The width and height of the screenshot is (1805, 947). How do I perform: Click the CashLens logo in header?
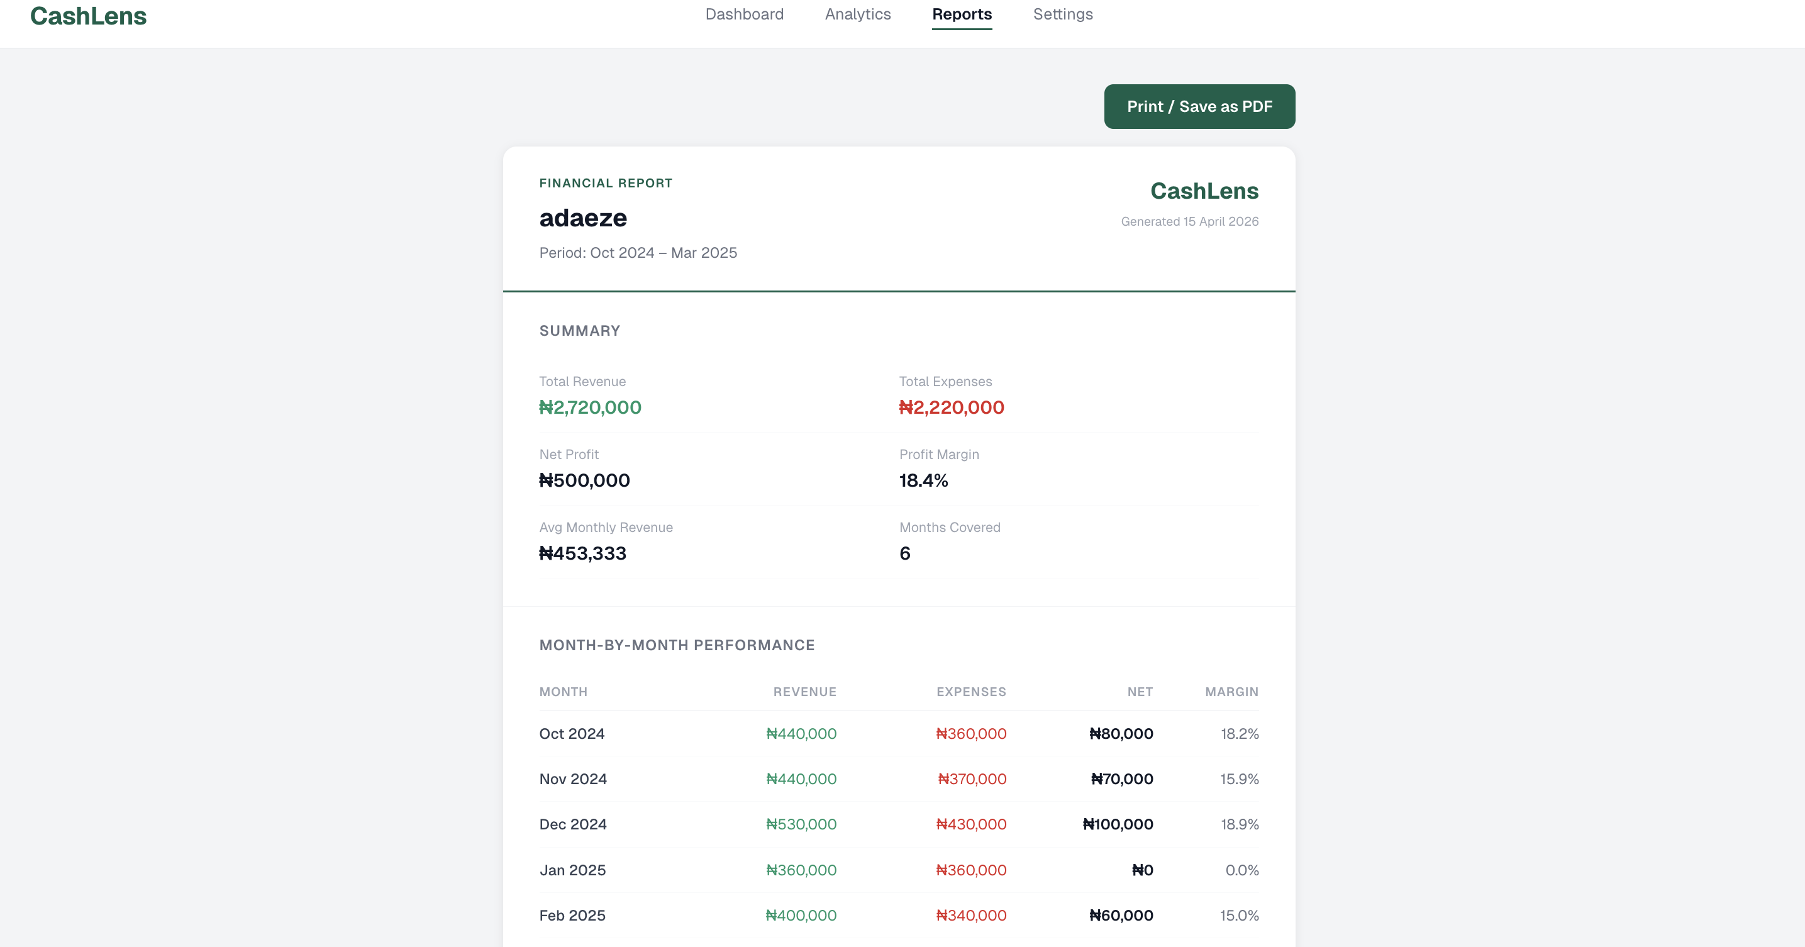tap(88, 16)
